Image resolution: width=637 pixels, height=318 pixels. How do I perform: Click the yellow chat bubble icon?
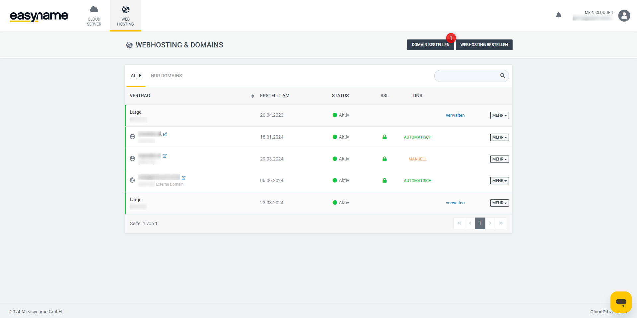point(621,302)
